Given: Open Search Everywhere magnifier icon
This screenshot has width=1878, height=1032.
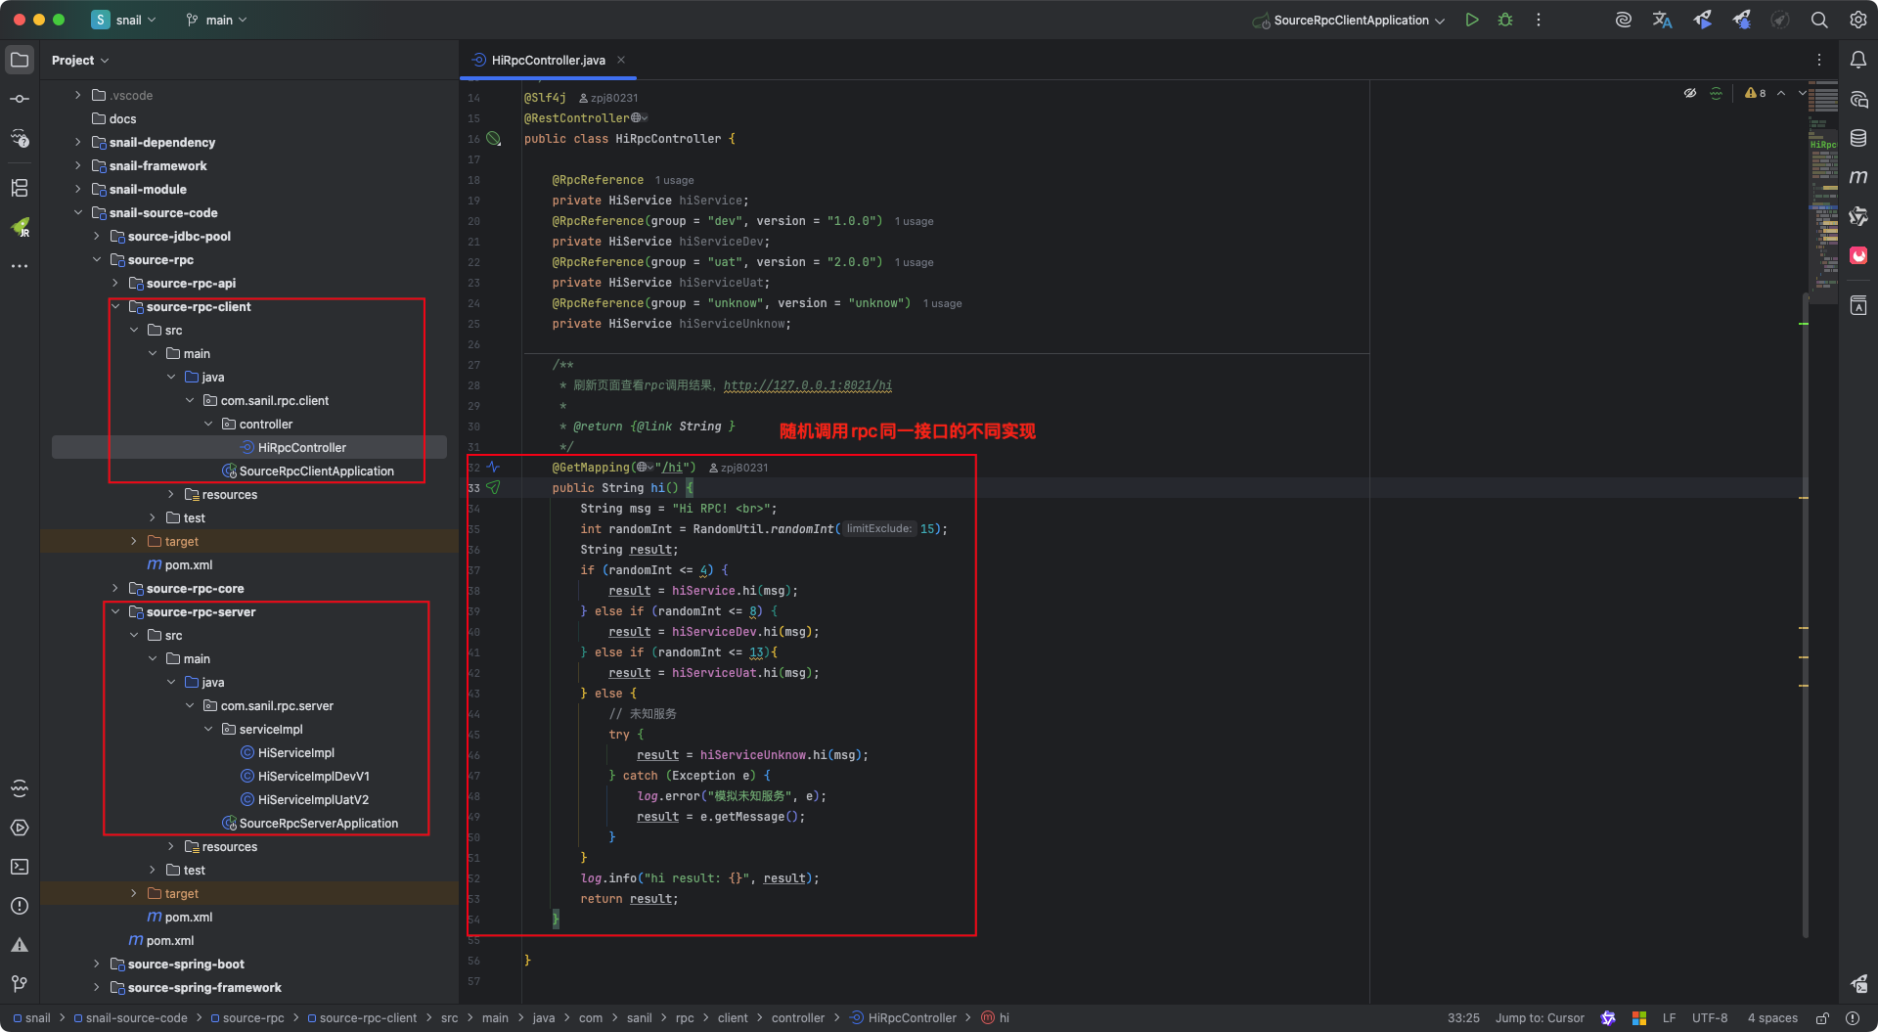Looking at the screenshot, I should (x=1819, y=20).
